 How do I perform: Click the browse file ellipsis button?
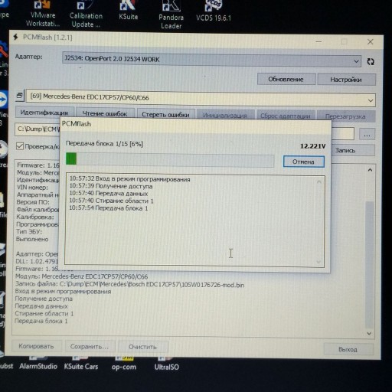367,134
